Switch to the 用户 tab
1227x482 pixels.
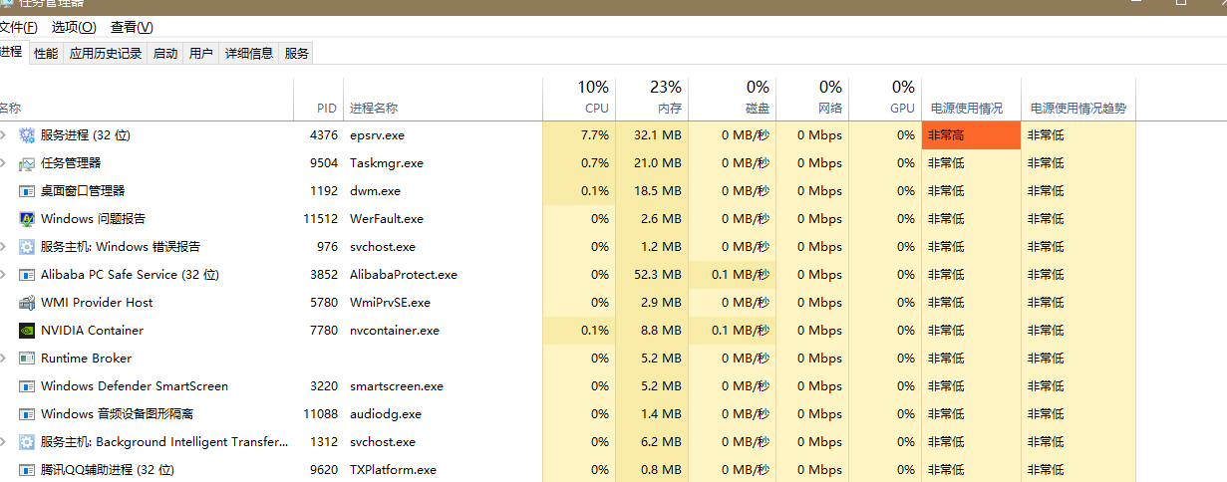201,54
